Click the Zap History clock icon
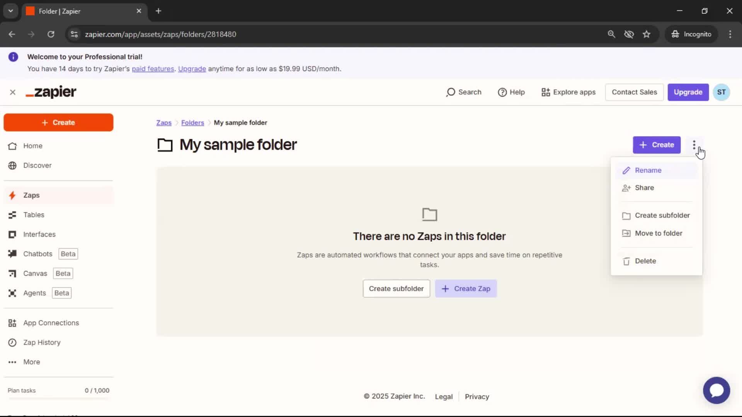The image size is (742, 417). coord(12,342)
